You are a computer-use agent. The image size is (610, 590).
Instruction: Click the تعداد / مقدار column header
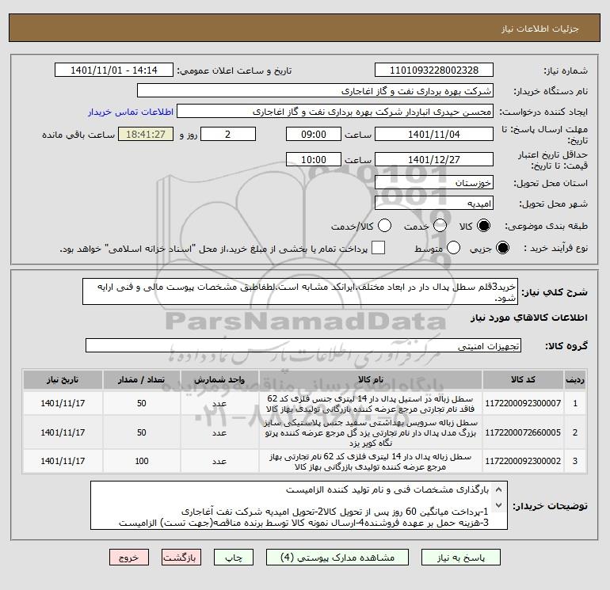[141, 379]
